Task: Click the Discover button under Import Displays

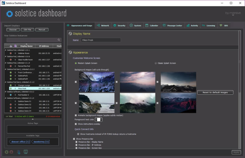Action: coord(13,30)
